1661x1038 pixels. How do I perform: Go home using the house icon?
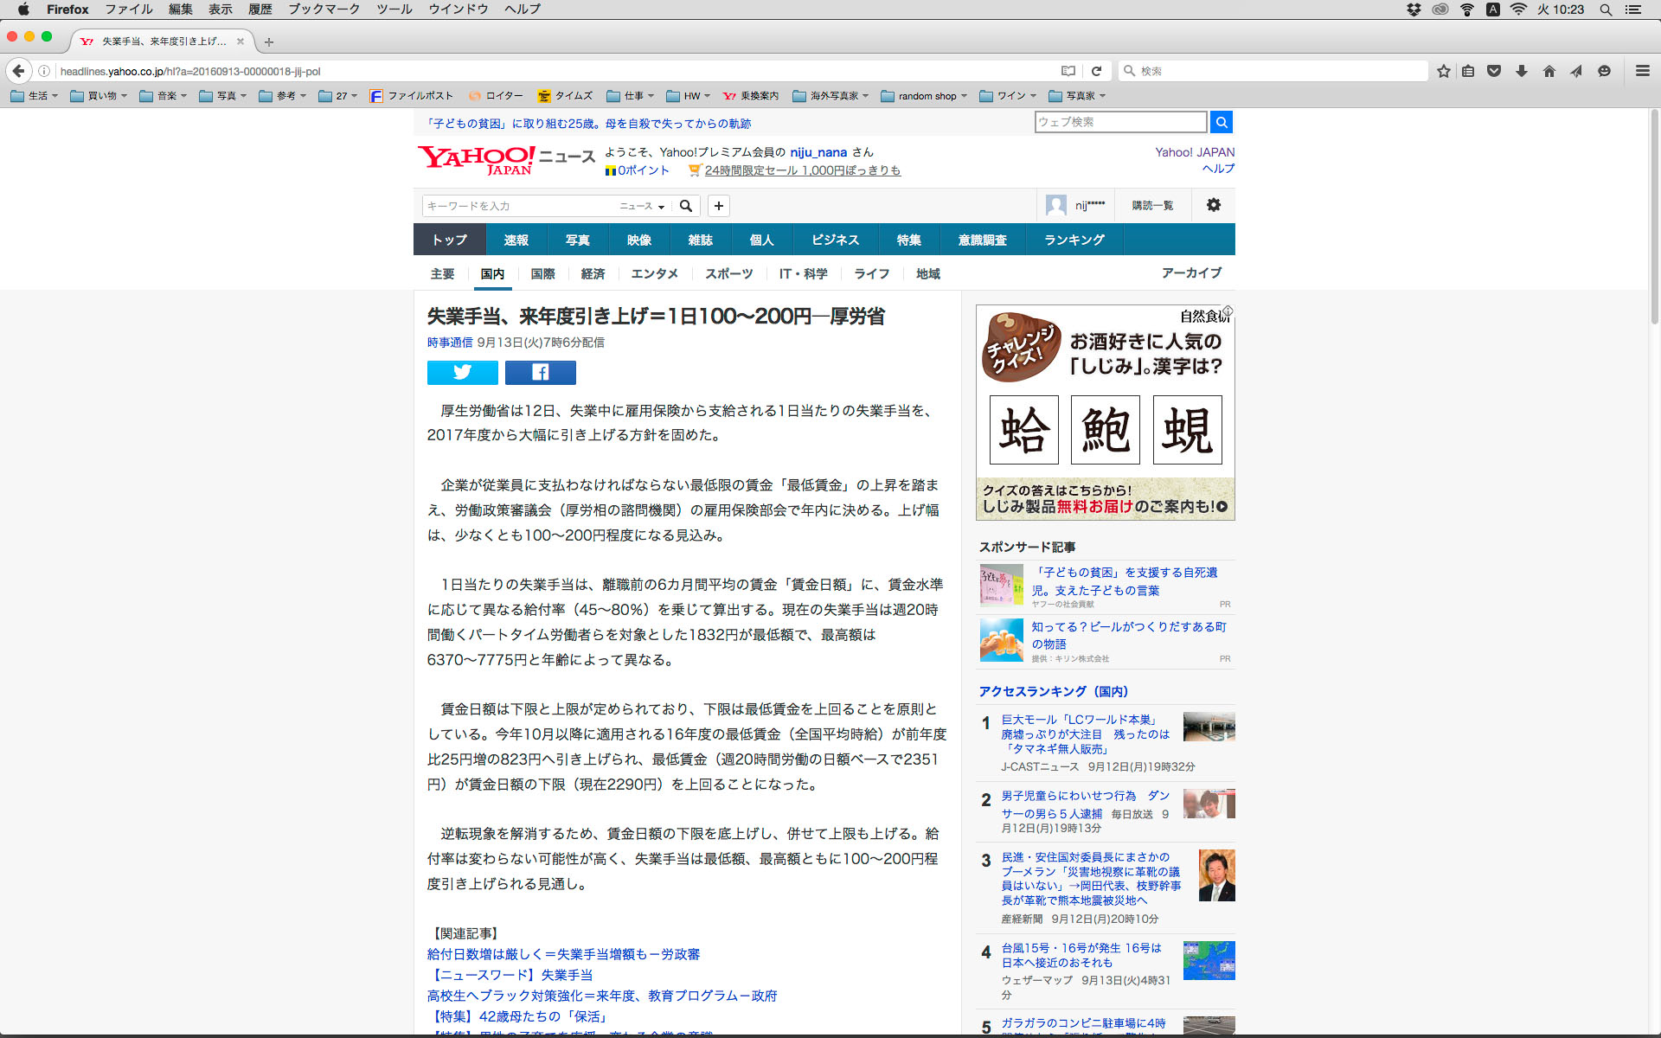coord(1549,71)
